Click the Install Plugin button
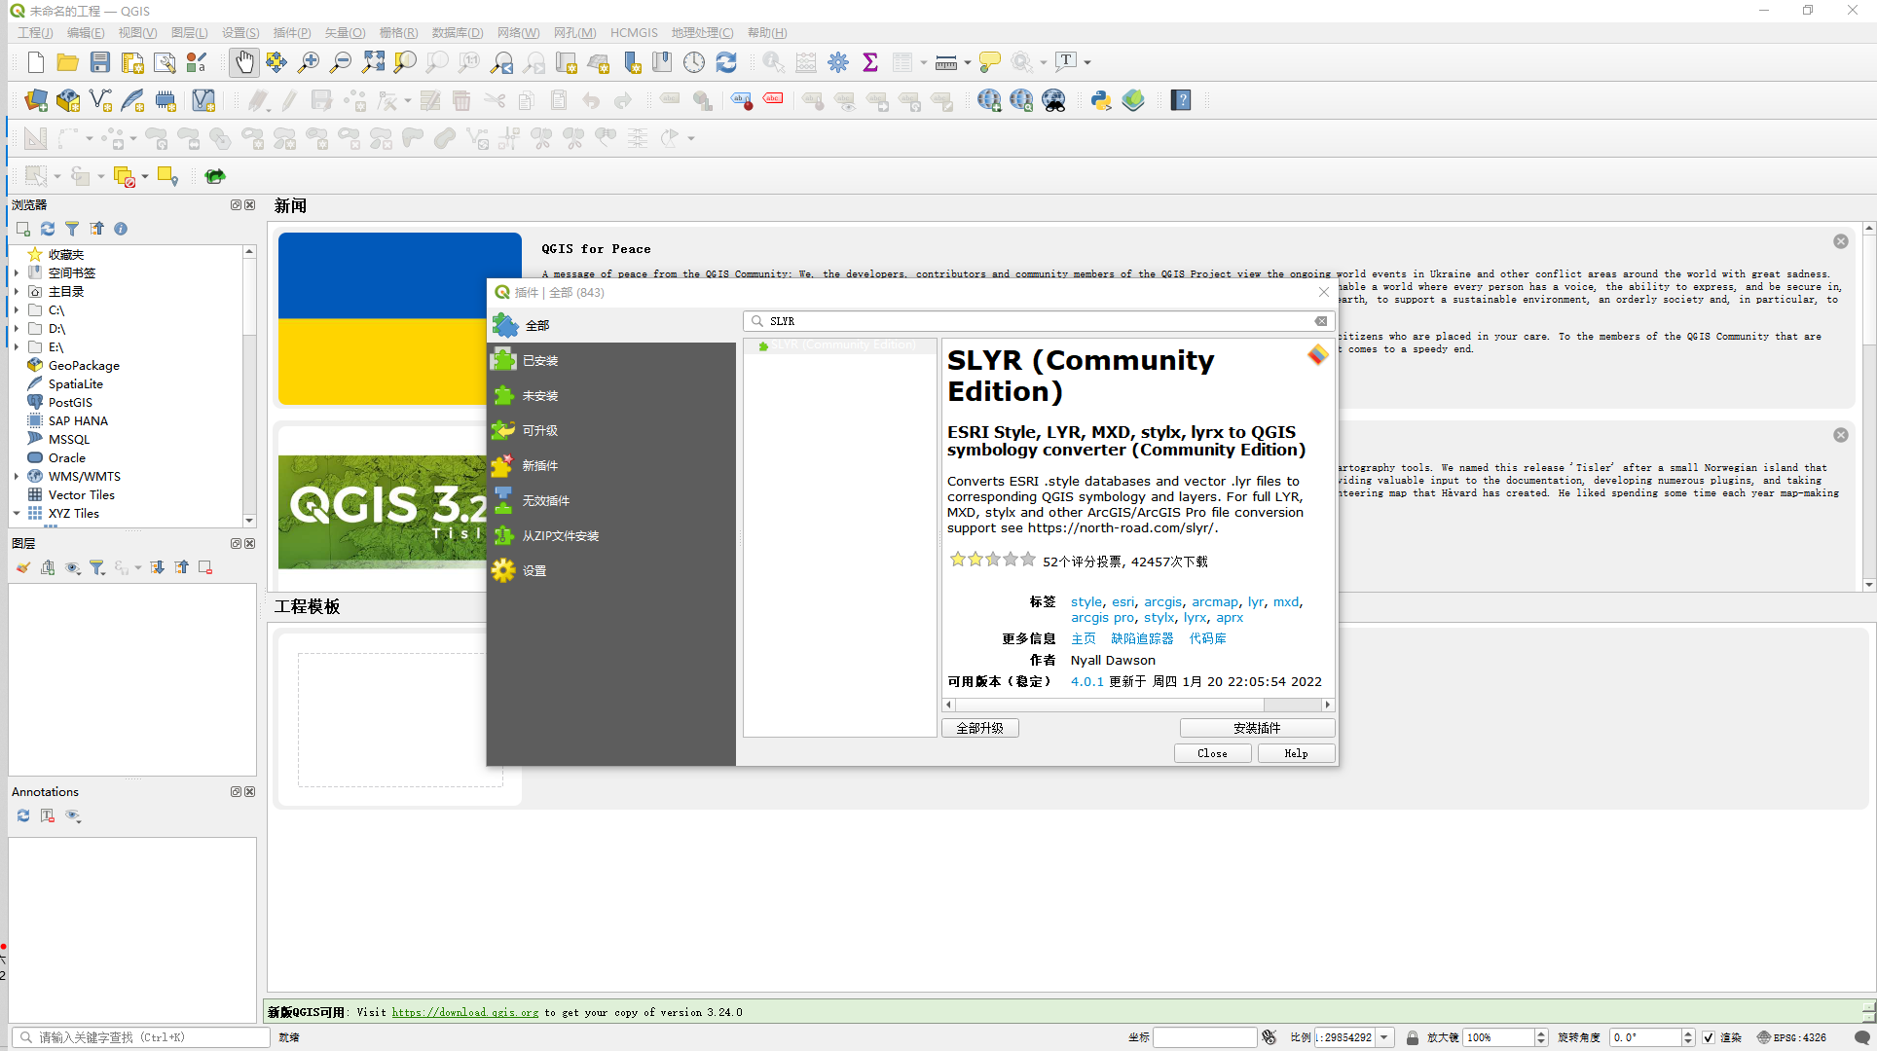This screenshot has height=1051, width=1877. pyautogui.click(x=1257, y=728)
